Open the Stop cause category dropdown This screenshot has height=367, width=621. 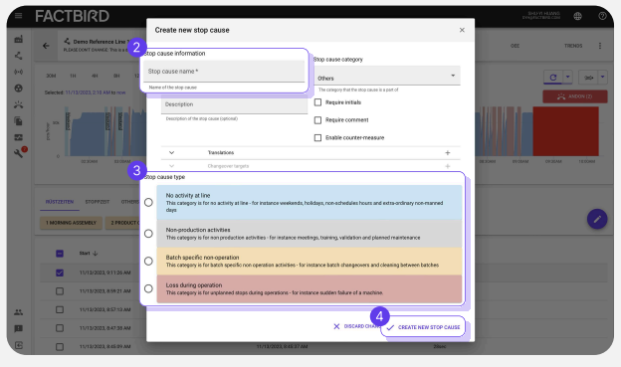point(387,76)
